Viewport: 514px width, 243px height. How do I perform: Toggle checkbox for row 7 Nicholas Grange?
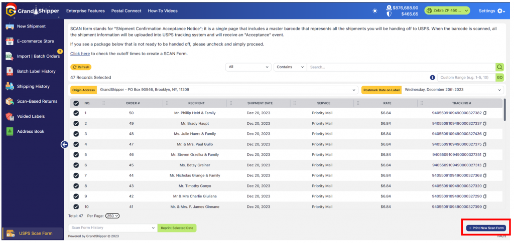(x=76, y=175)
